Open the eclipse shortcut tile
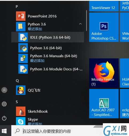Screen dimensions: 129x136 click(124, 104)
